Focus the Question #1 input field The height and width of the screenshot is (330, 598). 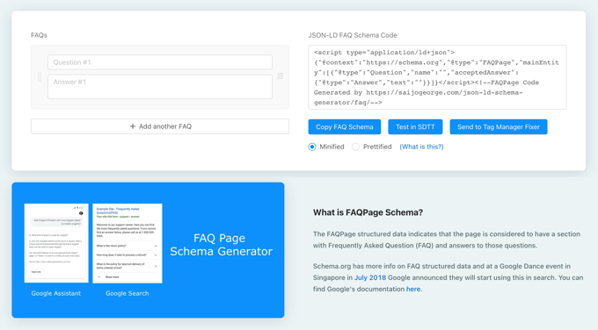pos(160,62)
